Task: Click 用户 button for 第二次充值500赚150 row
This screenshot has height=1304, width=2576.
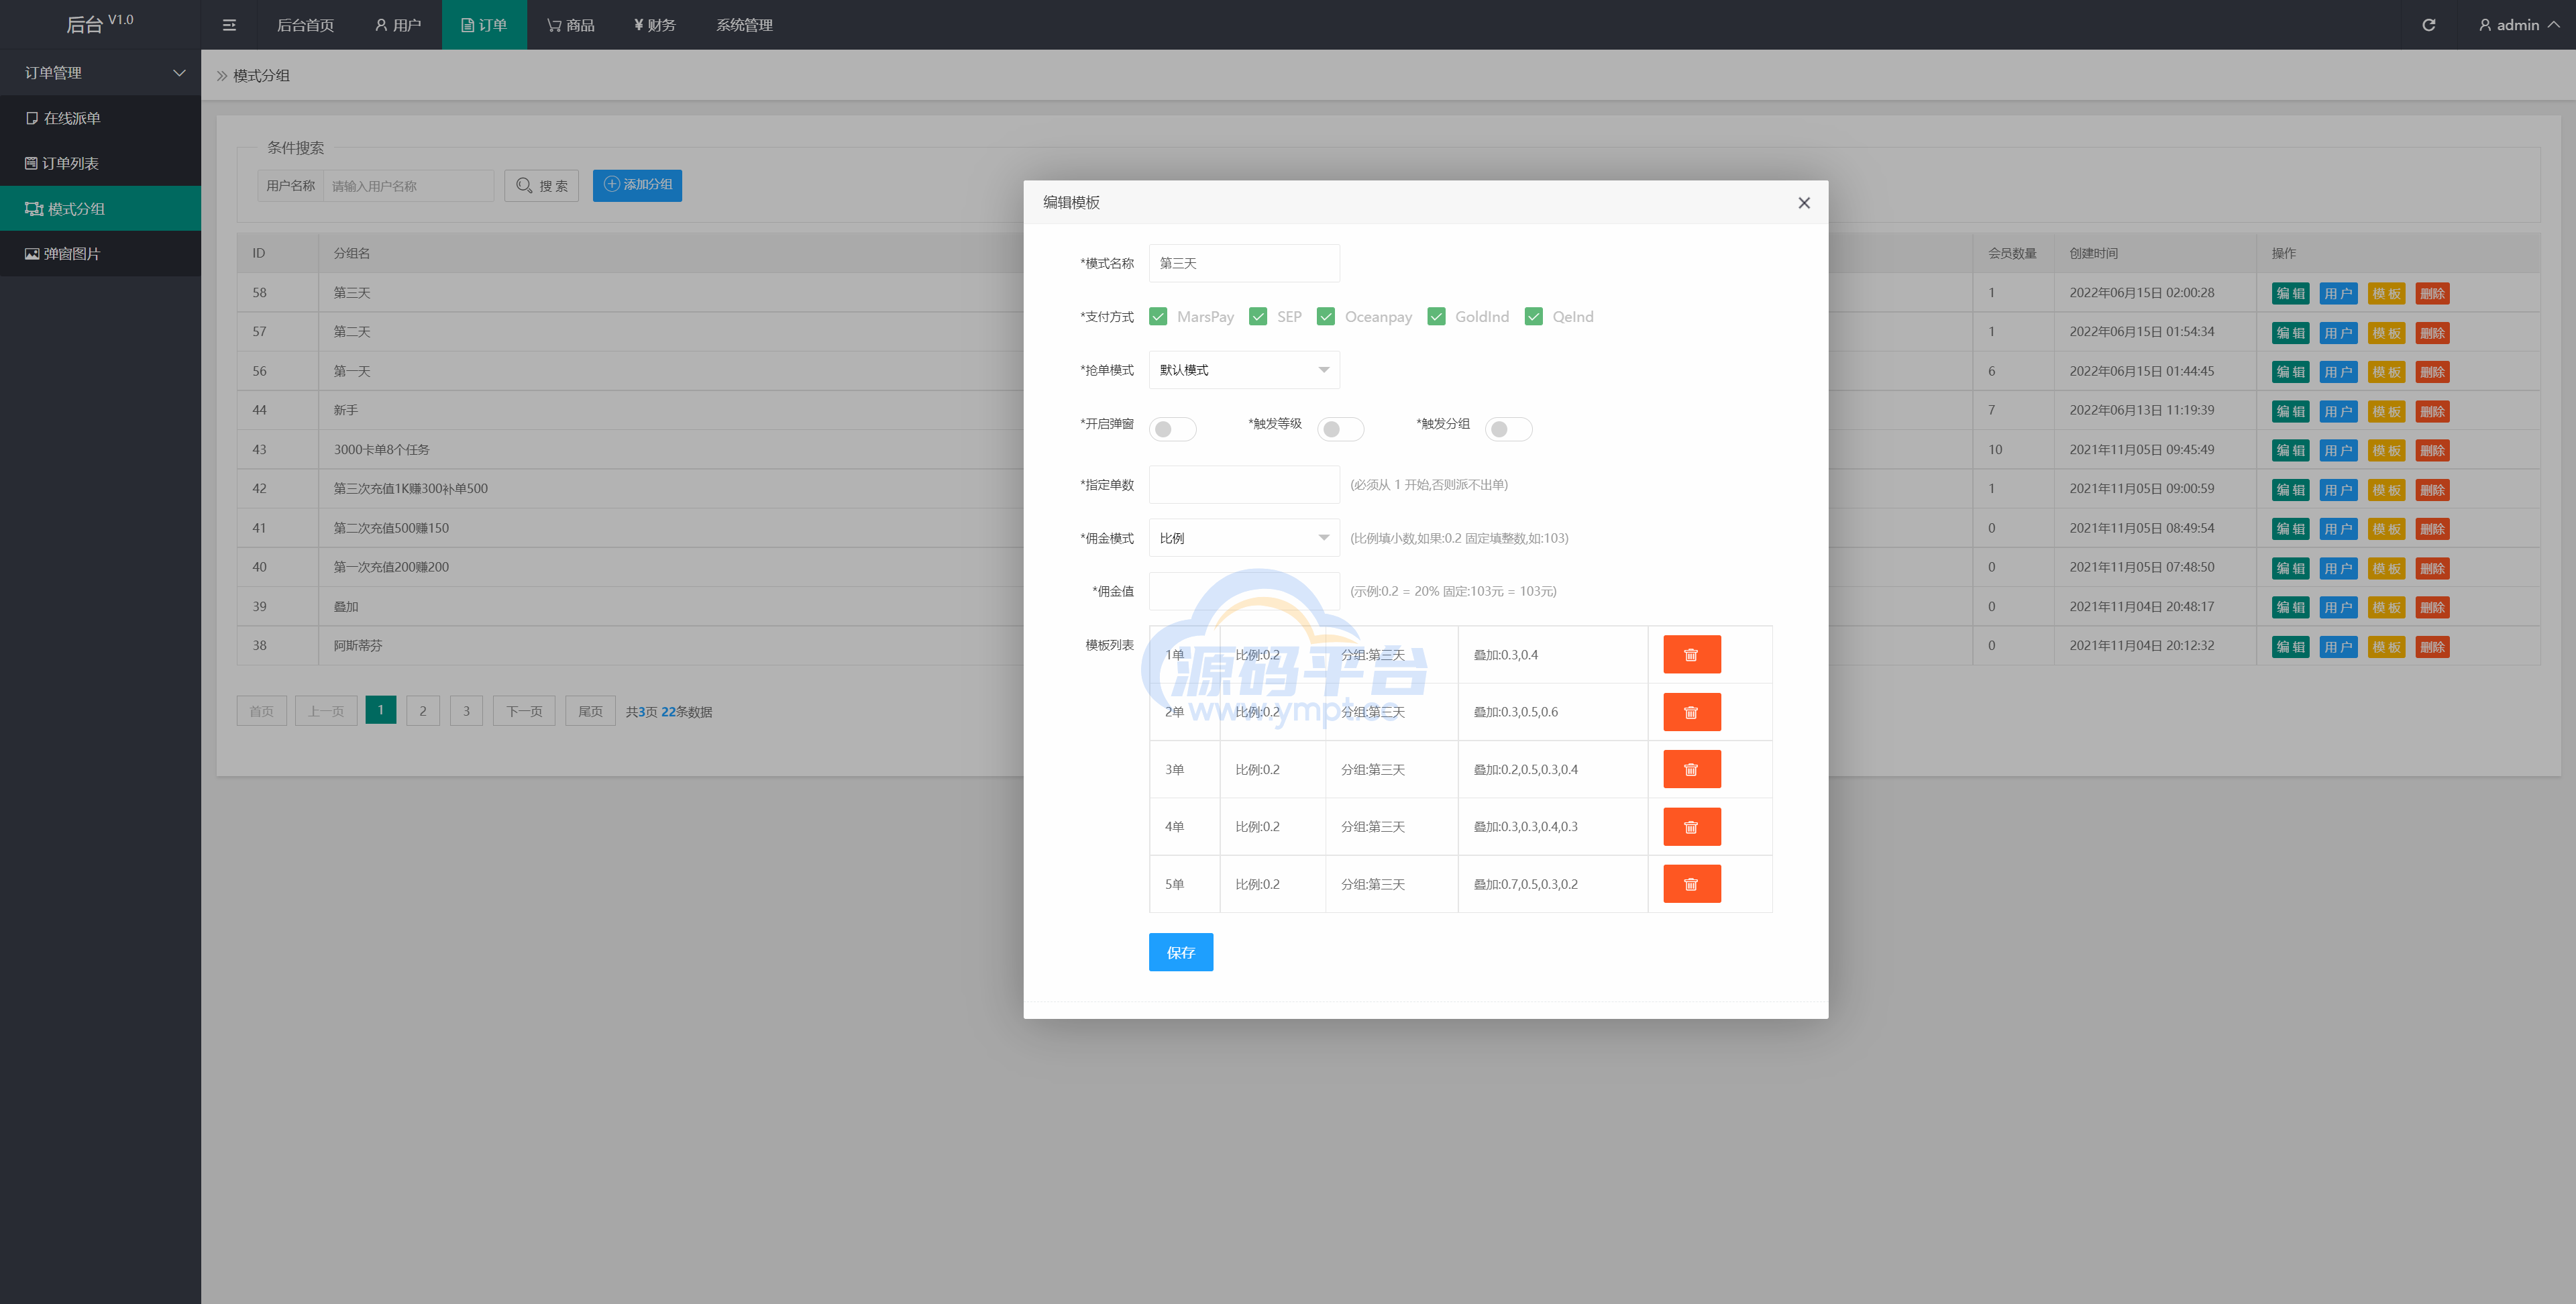Action: [2338, 529]
